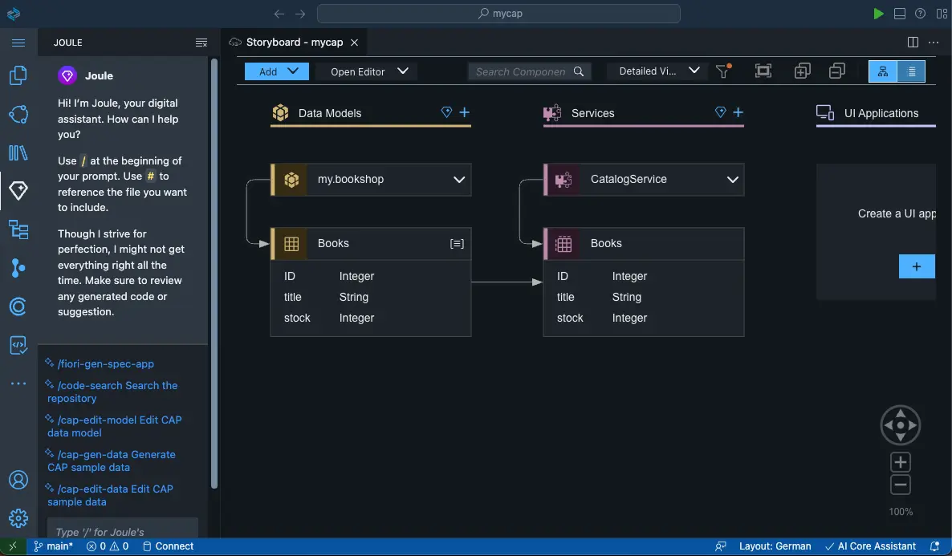This screenshot has height=556, width=952.
Task: Open the hamburger menu in activity bar
Action: 18,43
